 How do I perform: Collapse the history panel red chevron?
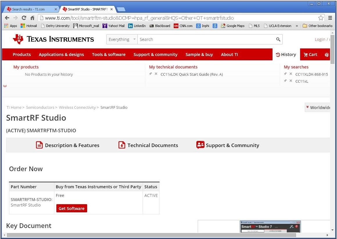click(x=5, y=86)
